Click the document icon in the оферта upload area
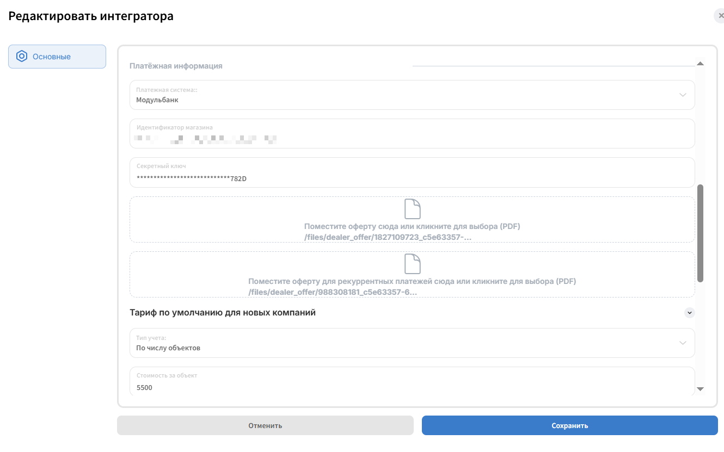The height and width of the screenshot is (452, 724). (x=412, y=209)
